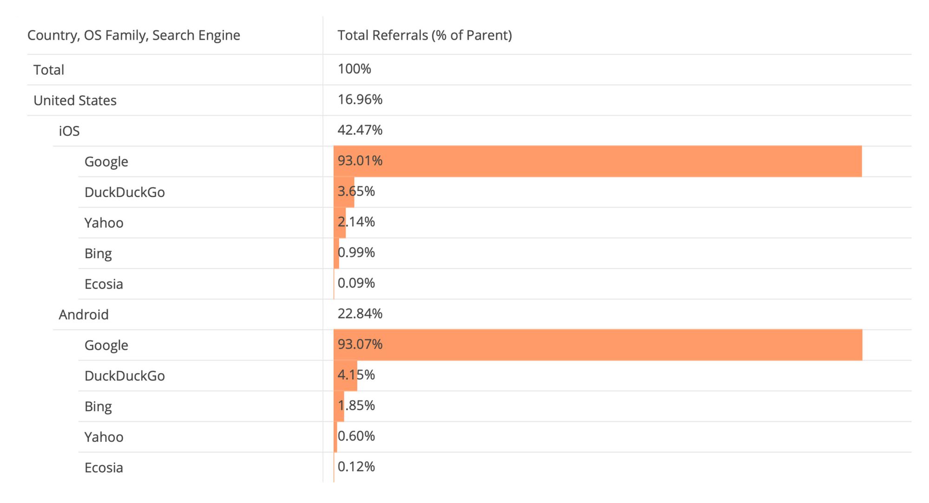Select Ecosia under Android
Image resolution: width=929 pixels, height=503 pixels.
coord(104,468)
